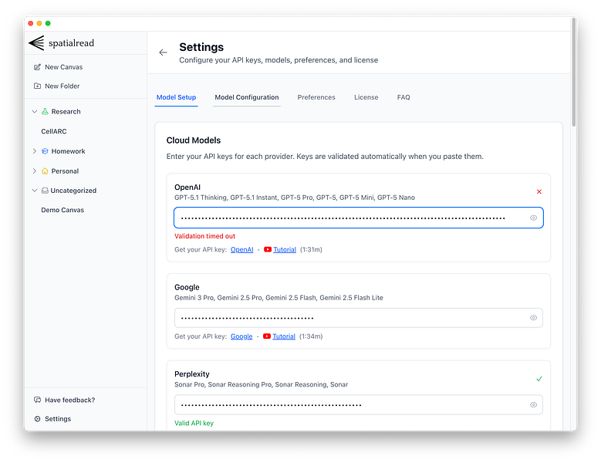Click the Settings gear icon in sidebar
The image size is (601, 463).
[37, 419]
